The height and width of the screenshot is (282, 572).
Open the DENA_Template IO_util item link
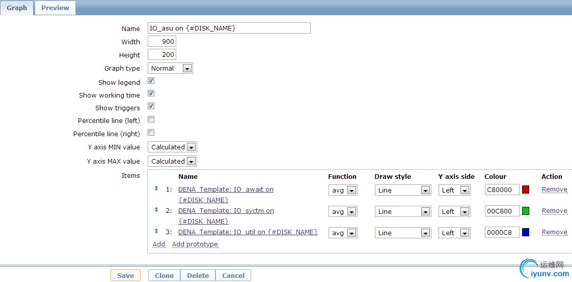pyautogui.click(x=248, y=232)
